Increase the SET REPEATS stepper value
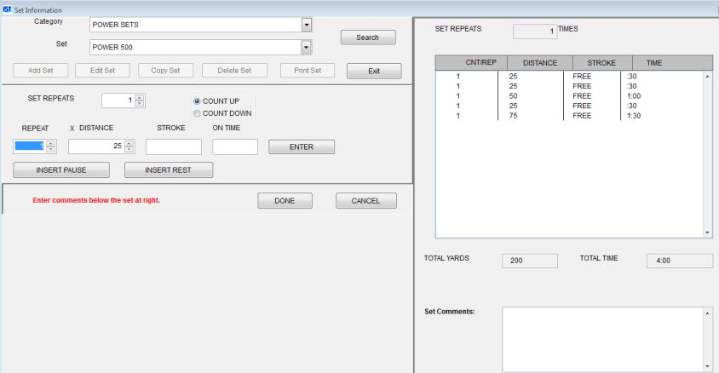This screenshot has height=373, width=719. click(140, 97)
